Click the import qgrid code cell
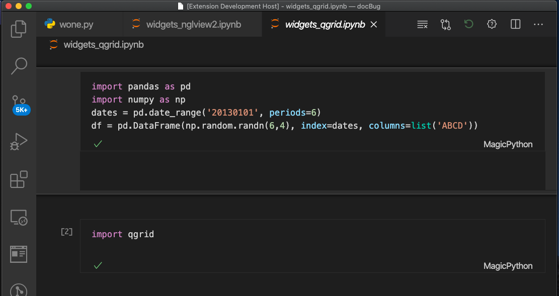This screenshot has width=559, height=296. point(122,234)
